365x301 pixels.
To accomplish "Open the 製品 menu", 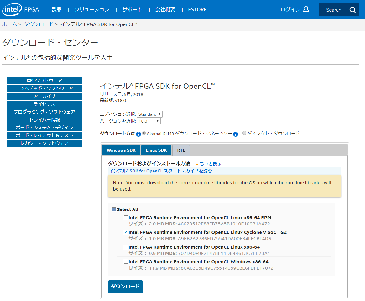I will [57, 9].
